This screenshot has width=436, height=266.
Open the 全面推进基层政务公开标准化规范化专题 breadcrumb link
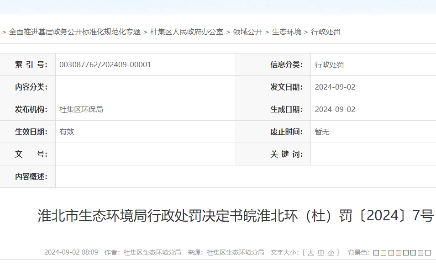(x=75, y=32)
